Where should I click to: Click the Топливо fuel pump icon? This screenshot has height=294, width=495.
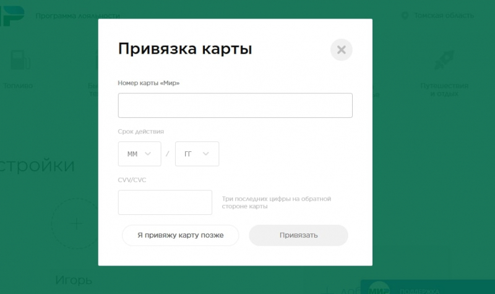(x=20, y=59)
